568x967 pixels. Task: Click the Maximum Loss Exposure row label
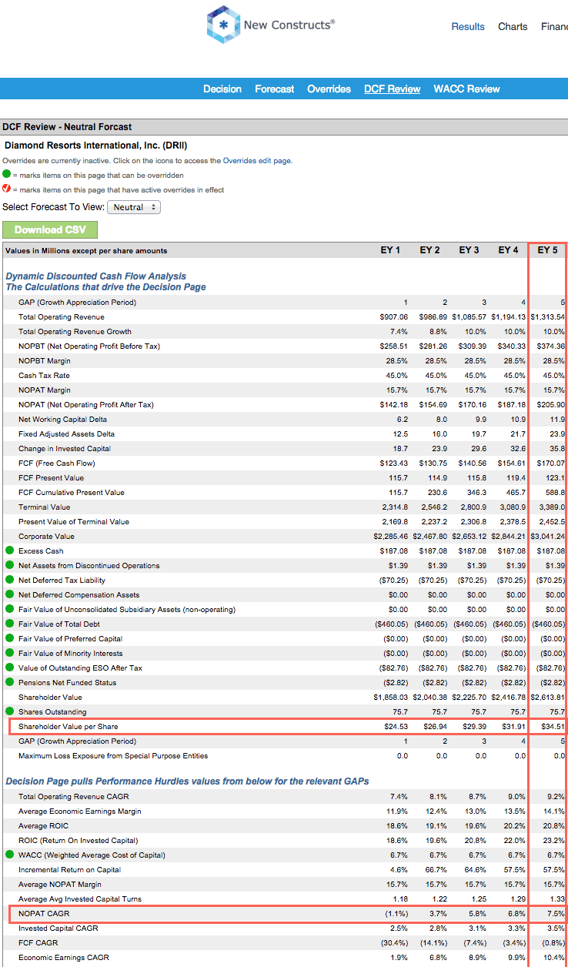113,755
